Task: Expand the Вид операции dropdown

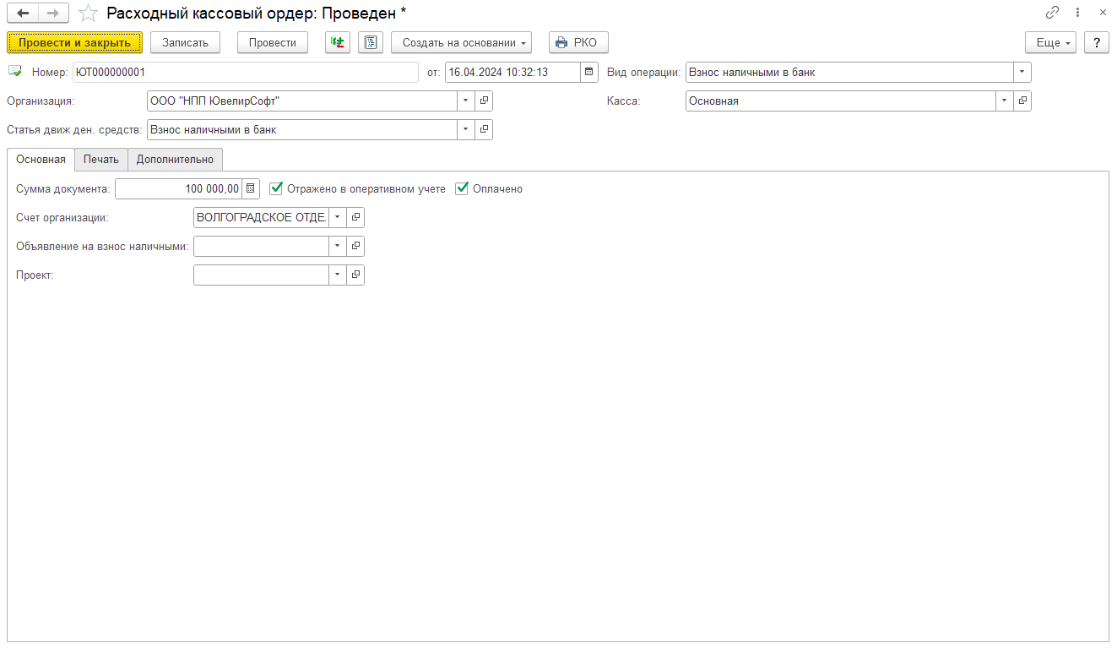Action: [x=1022, y=72]
